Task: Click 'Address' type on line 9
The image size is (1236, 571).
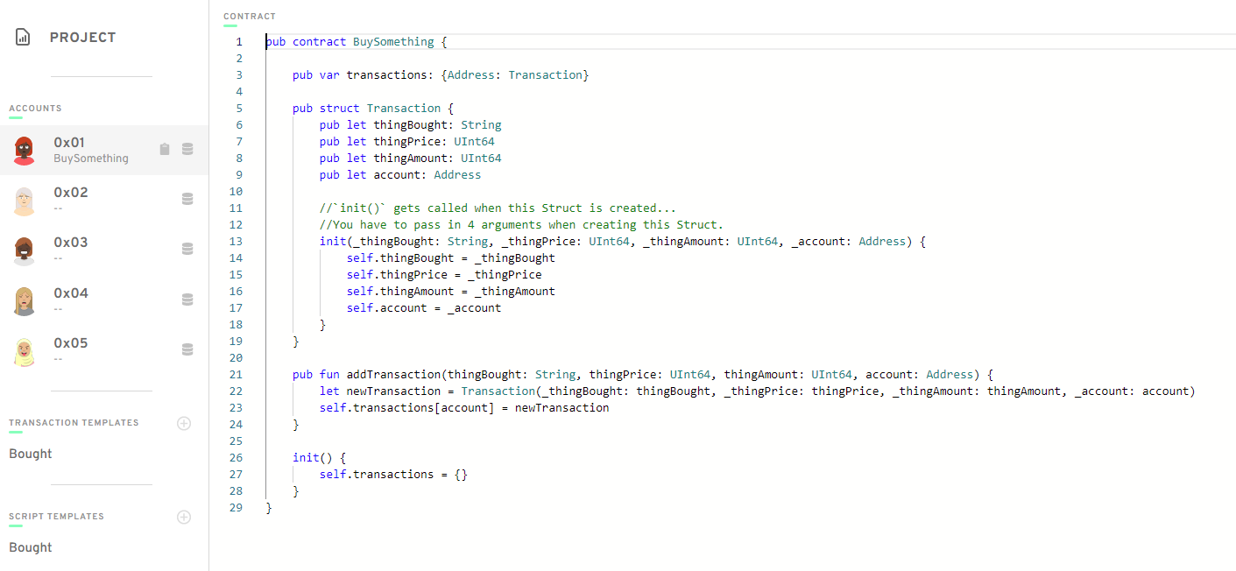Action: tap(457, 174)
